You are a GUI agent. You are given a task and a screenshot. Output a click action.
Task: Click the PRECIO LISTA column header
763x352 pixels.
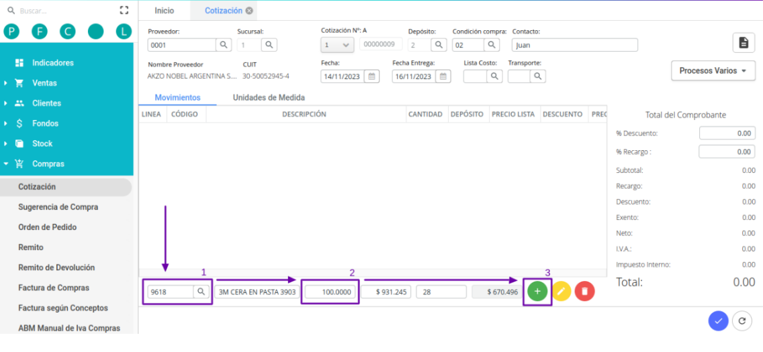tap(513, 114)
